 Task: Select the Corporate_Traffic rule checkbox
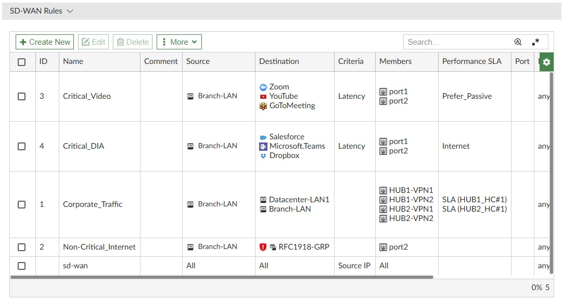click(x=21, y=204)
